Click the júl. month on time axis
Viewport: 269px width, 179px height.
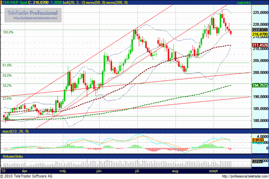[136, 170]
